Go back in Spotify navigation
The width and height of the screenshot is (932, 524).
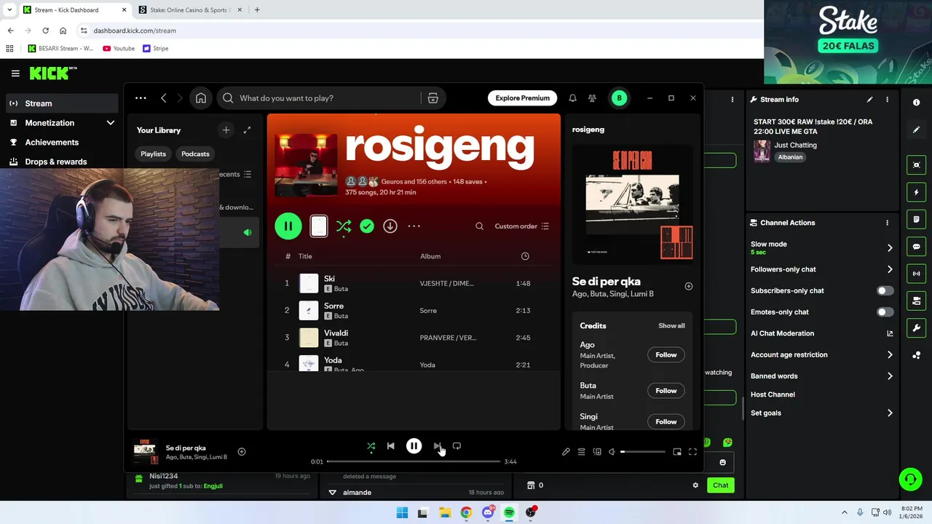(x=163, y=98)
